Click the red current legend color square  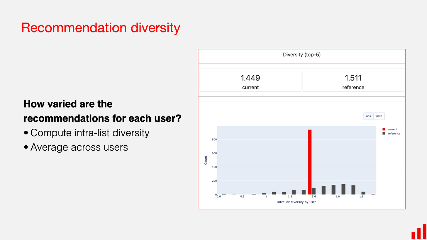tap(384, 129)
